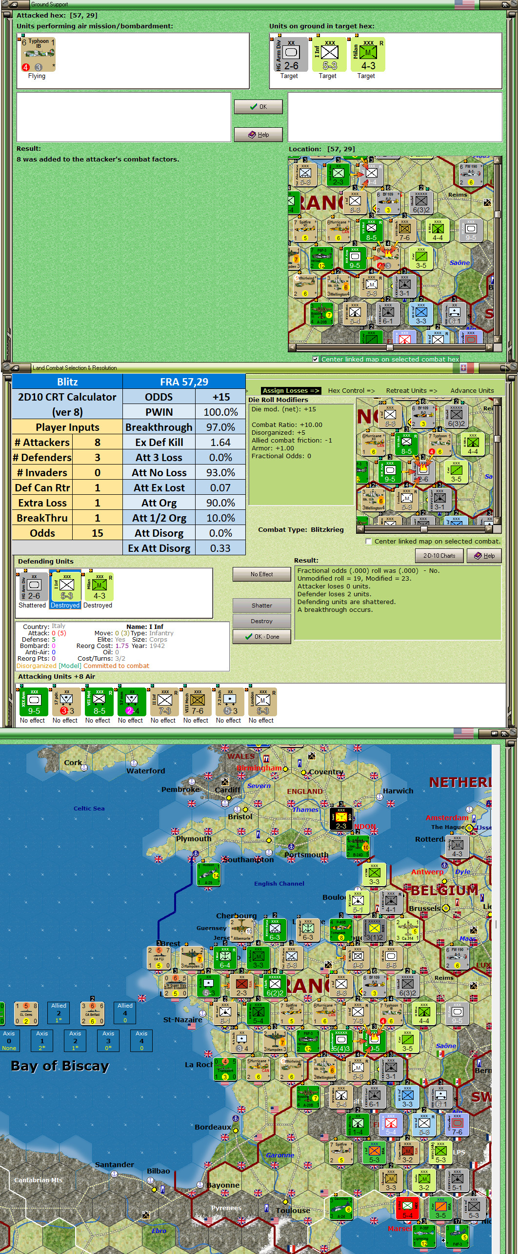The height and width of the screenshot is (1254, 518).
Task: Click CA Belfast ship counter on main map
Action: pyautogui.click(x=92, y=1013)
